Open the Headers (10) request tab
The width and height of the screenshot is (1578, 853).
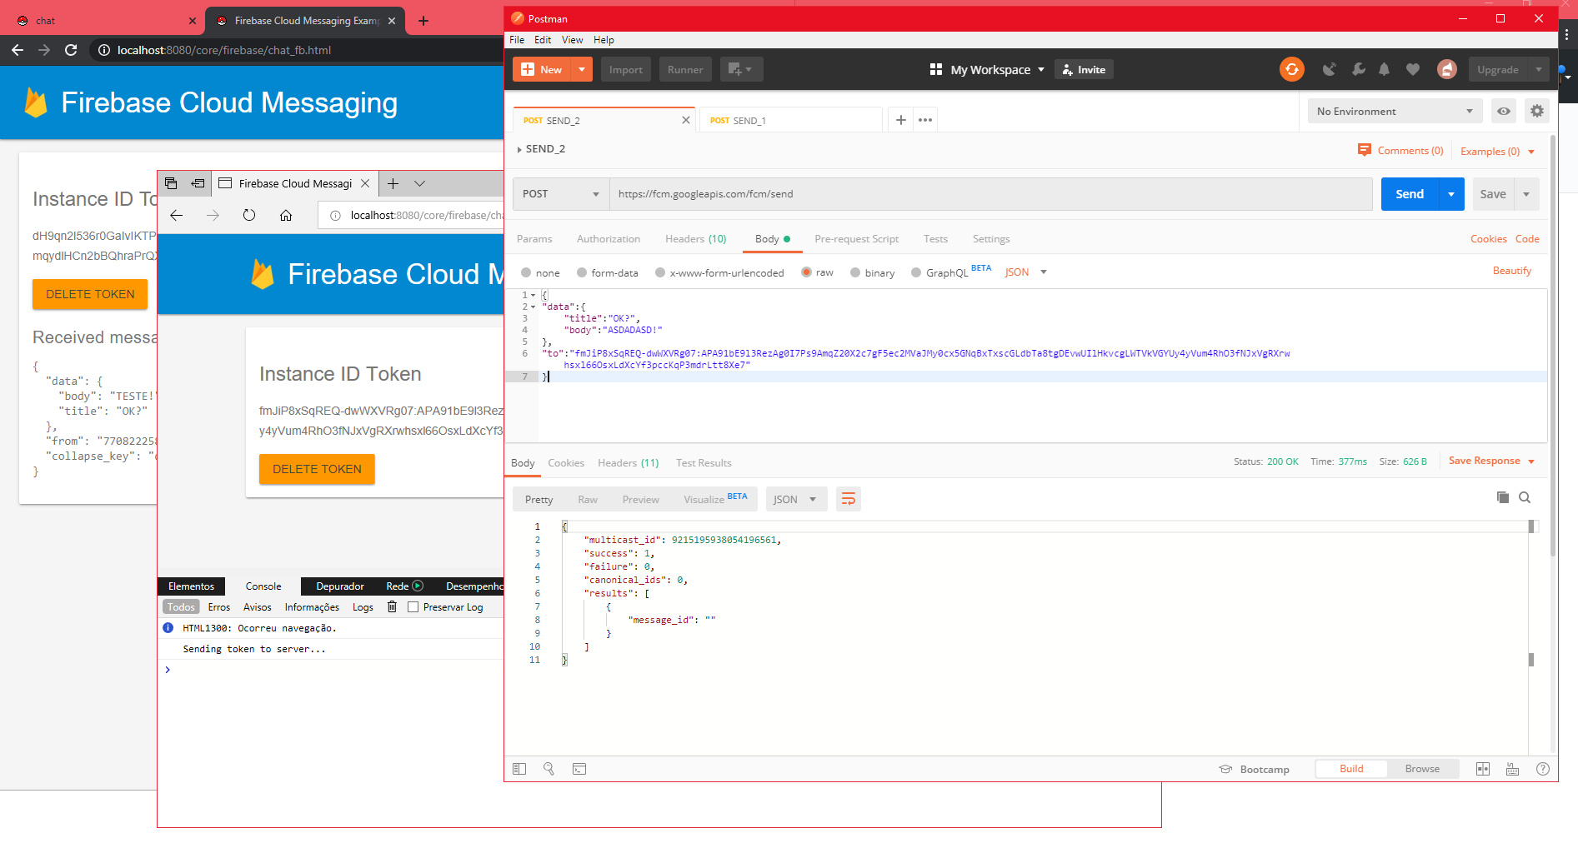coord(695,239)
